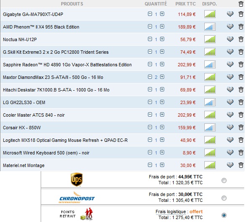
Task: Remove Noctua NH-U12P using its trash icon
Action: [241, 39]
